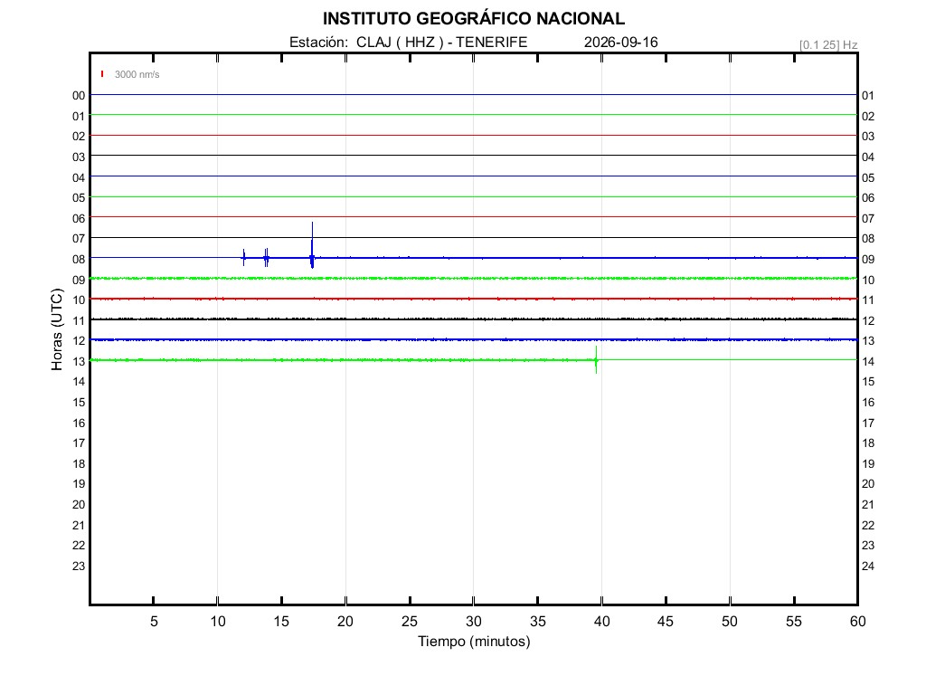Click the hour 14 label on right axis

pos(868,361)
